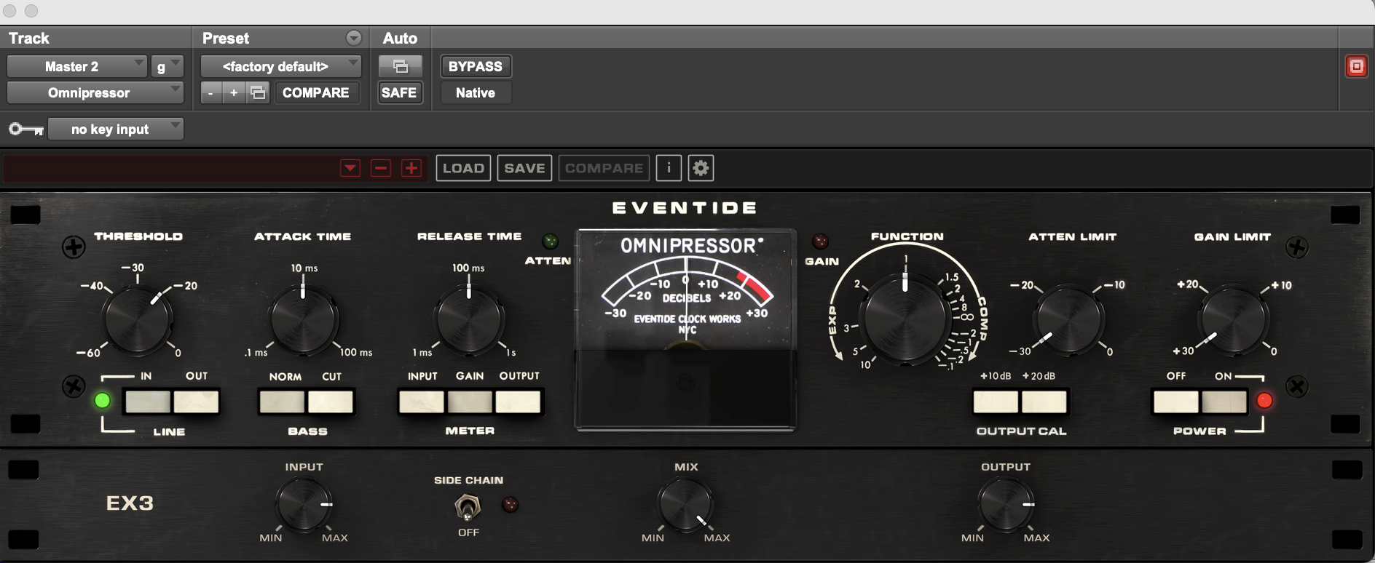The image size is (1375, 563).
Task: Click the Auto header label
Action: 400,38
